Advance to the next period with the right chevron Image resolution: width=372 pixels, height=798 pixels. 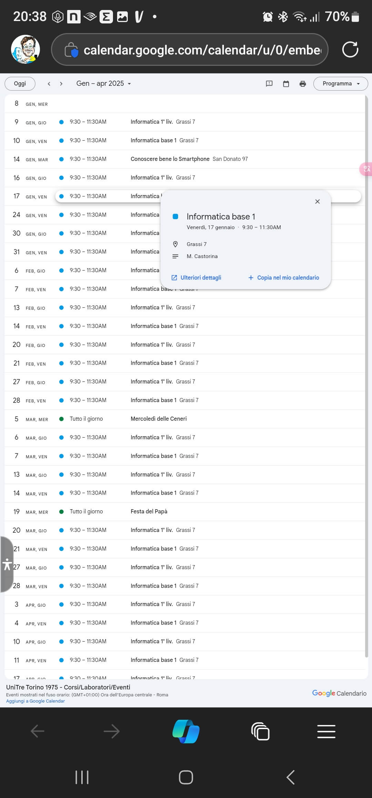(61, 84)
